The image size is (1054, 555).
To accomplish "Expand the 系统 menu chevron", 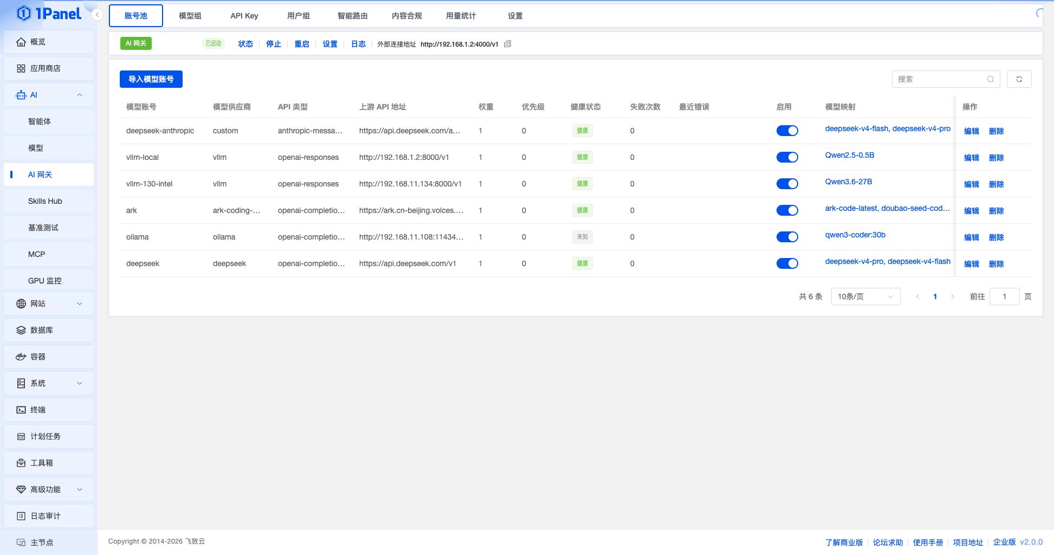I will 80,383.
